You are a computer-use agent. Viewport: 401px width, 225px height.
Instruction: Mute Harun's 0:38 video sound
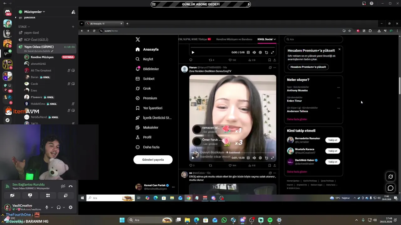254,158
